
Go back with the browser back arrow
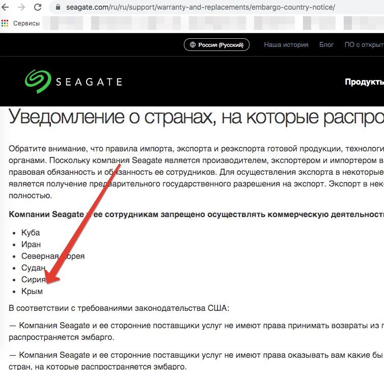(x=5, y=7)
